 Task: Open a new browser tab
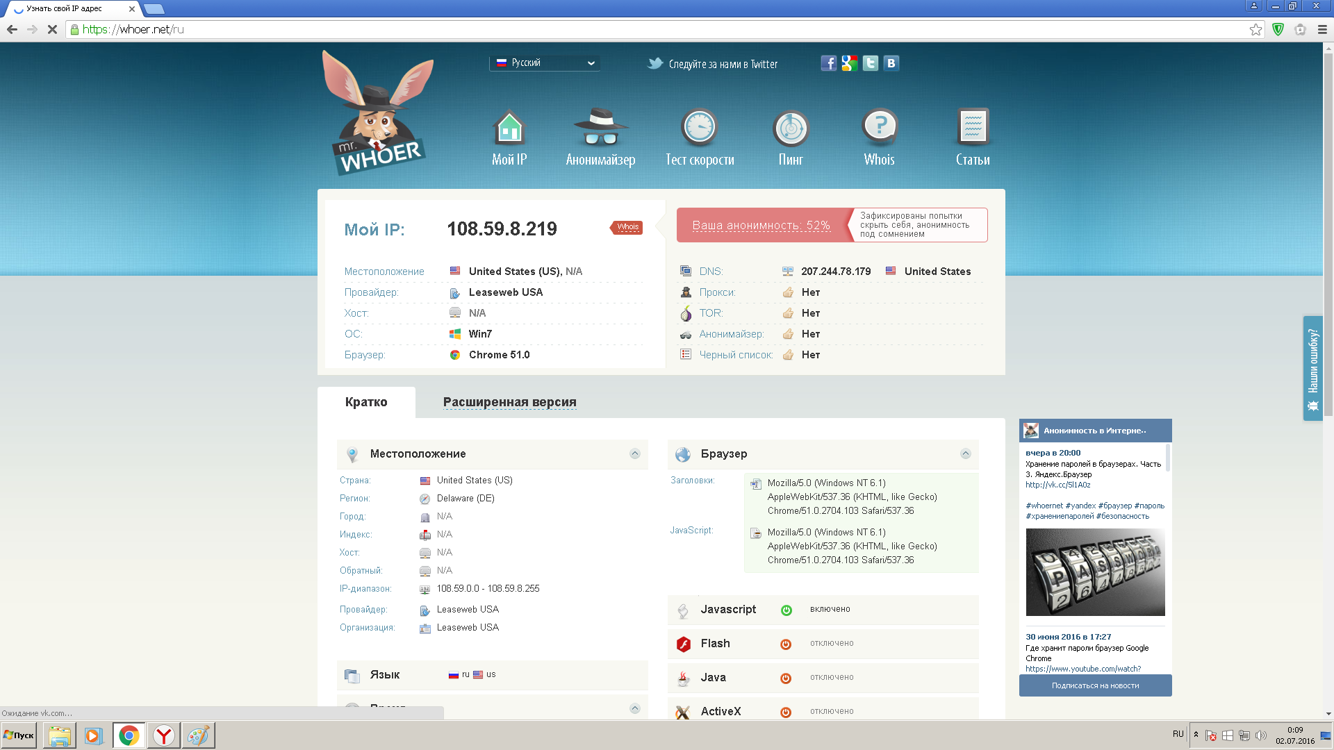click(x=154, y=9)
